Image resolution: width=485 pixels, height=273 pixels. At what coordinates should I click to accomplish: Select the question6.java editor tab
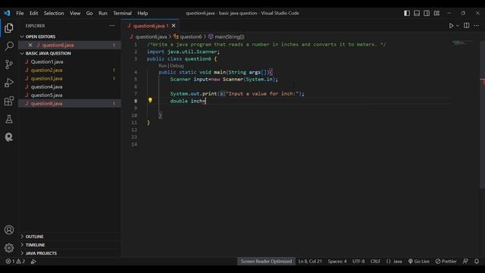pyautogui.click(x=150, y=26)
